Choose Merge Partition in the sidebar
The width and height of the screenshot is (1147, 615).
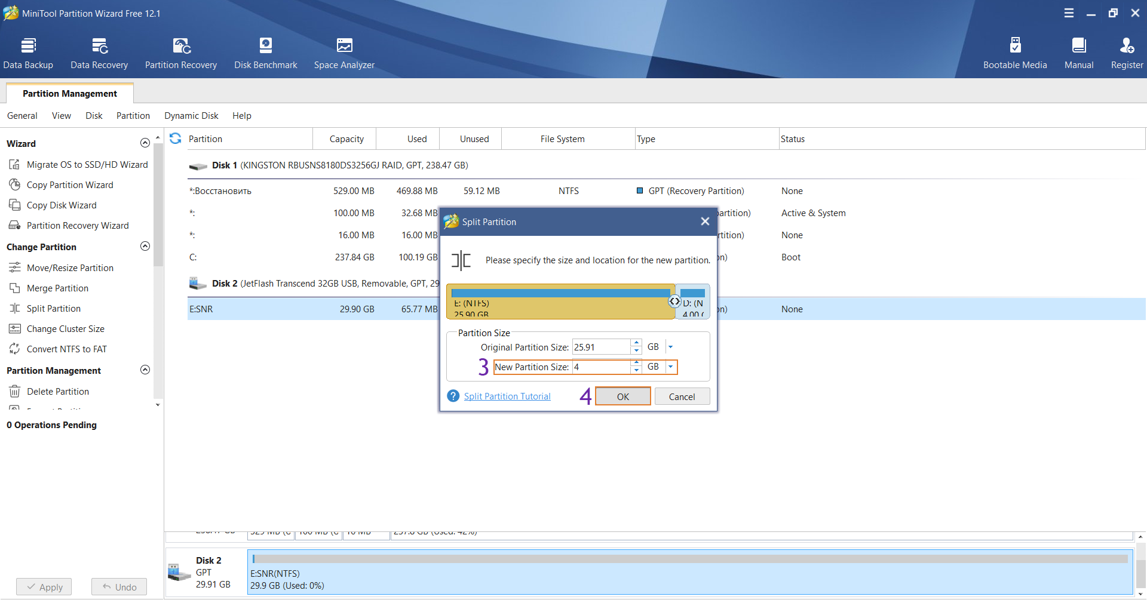coord(57,288)
